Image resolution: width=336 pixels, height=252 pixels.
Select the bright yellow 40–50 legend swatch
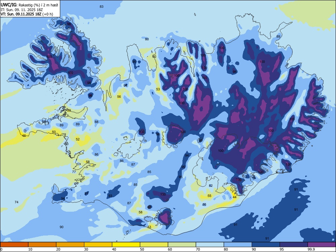[126, 245]
